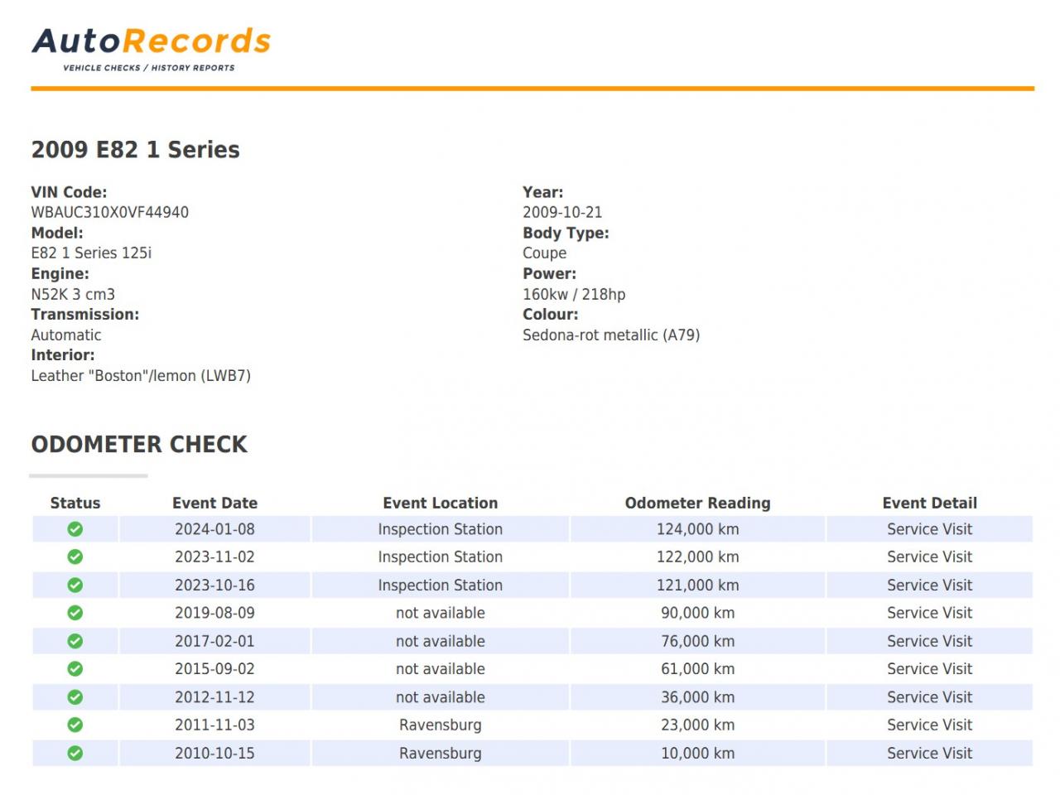Click the odometer reading 76,000 km
This screenshot has height=795, width=1060.
[x=698, y=641]
